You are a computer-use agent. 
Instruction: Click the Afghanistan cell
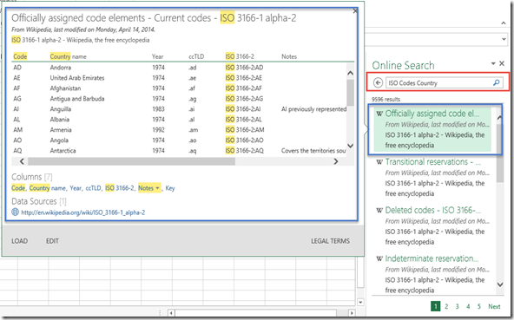[x=65, y=88]
